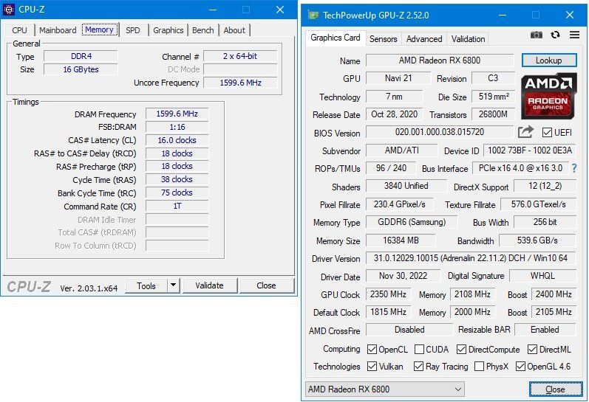
Task: Click the Bandwidth value 539.6 GB/s
Action: click(x=537, y=240)
